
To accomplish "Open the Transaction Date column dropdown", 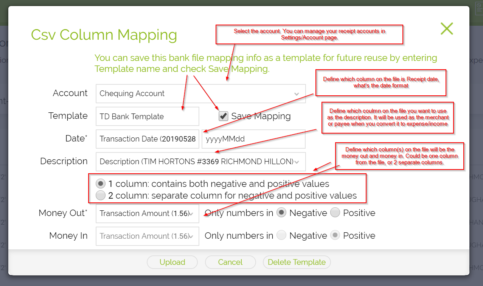I will [148, 139].
